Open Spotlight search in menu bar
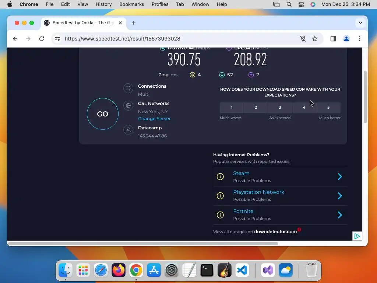Screen dimensions: 377x283 pos(289,4)
